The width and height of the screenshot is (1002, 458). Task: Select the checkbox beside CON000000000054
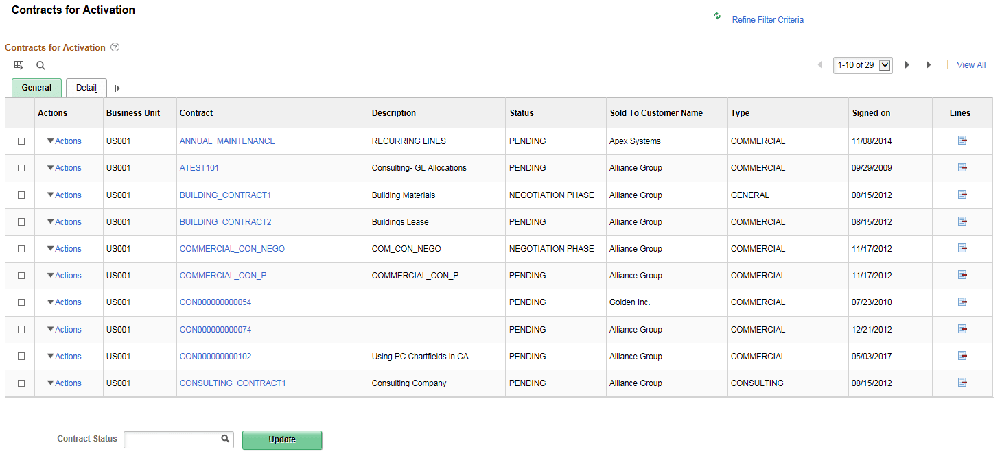pos(21,302)
